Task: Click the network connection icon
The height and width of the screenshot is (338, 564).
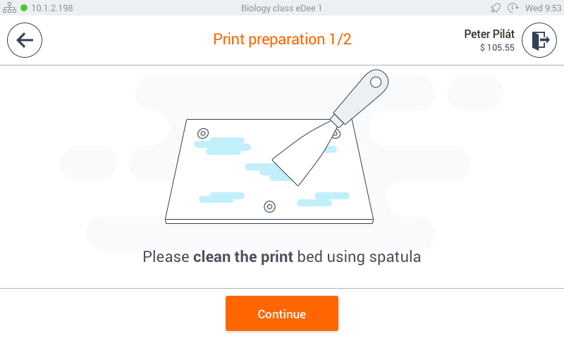Action: [10, 8]
